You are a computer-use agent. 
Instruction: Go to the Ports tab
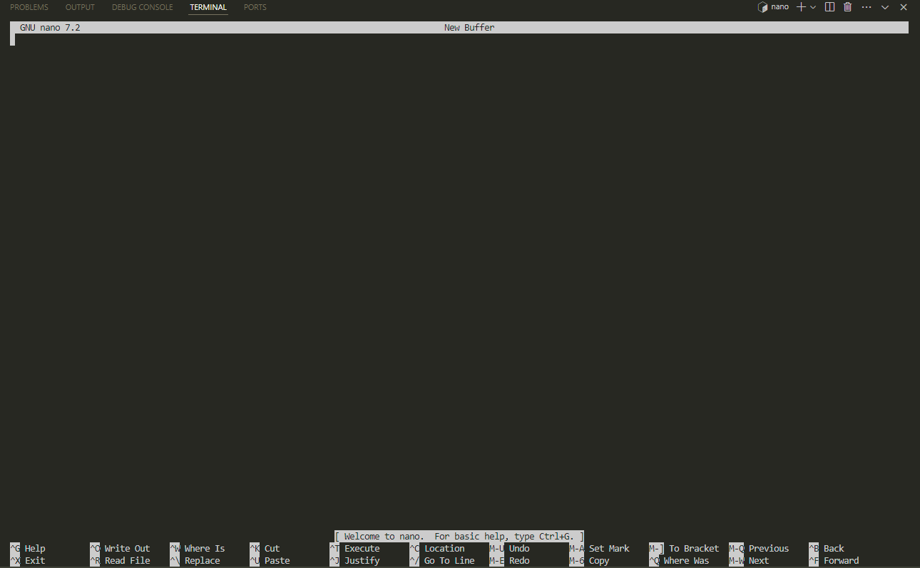pos(255,7)
